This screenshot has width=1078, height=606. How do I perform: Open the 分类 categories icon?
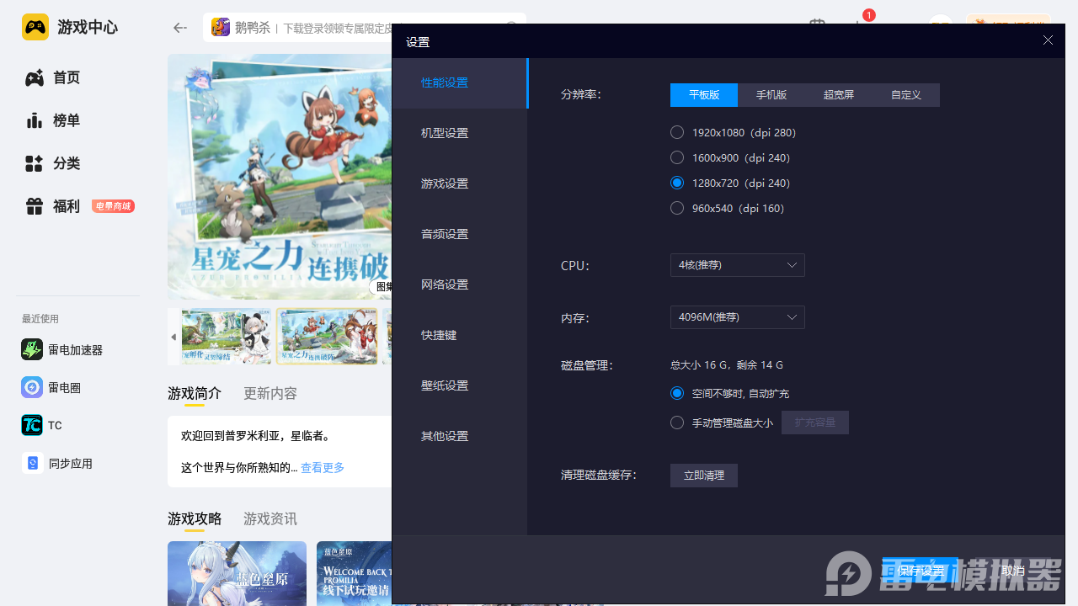pos(35,163)
